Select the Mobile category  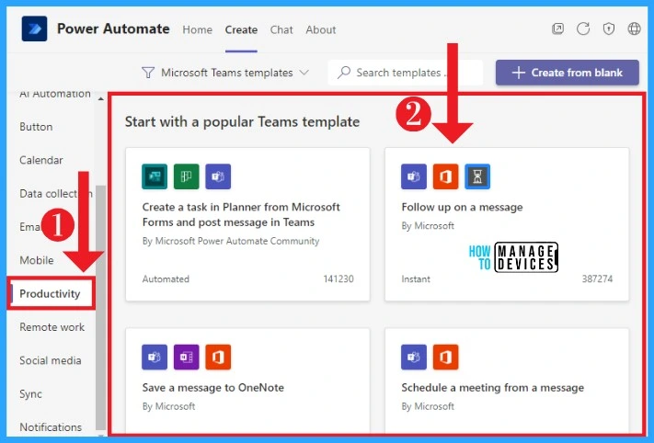coord(37,260)
